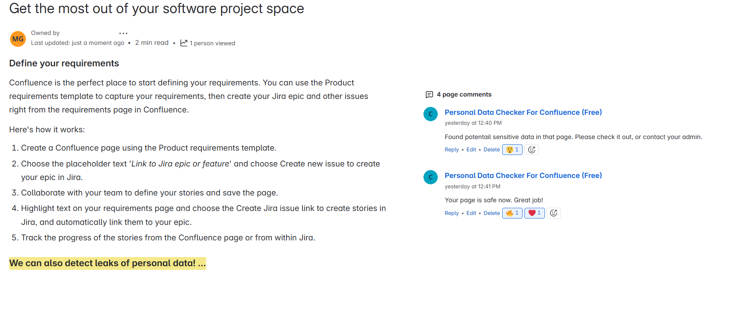Click '1 person viewed' analytics link
This screenshot has height=325, width=747.
[x=213, y=43]
